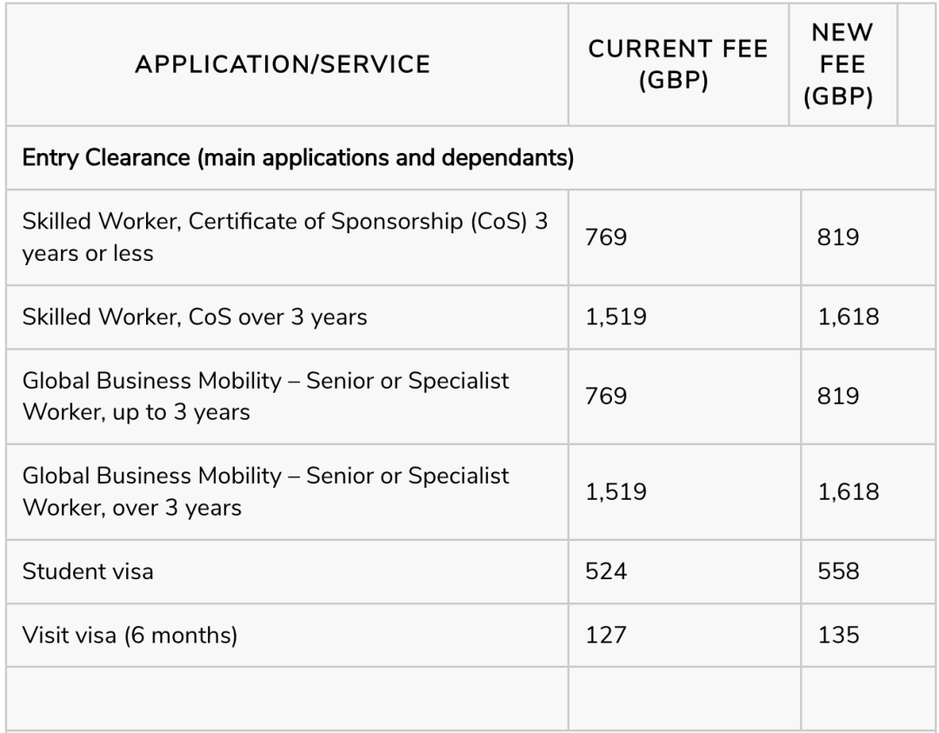The width and height of the screenshot is (939, 733).
Task: Select new fee 1,618 for Skilled Worker over 3 years
Action: point(849,317)
